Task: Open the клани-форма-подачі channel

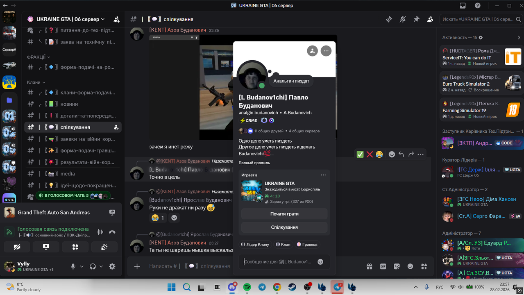Action: [x=73, y=93]
